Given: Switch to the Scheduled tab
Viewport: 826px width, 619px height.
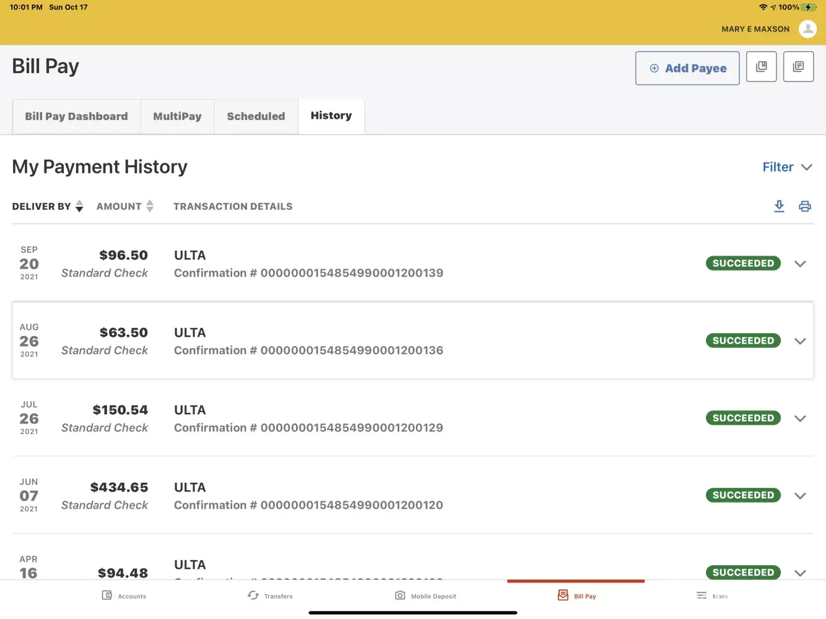Looking at the screenshot, I should [x=256, y=116].
